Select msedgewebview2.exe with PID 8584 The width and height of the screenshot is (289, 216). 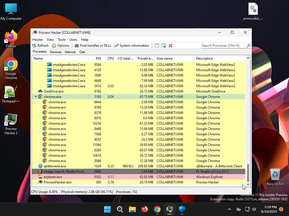point(138,65)
